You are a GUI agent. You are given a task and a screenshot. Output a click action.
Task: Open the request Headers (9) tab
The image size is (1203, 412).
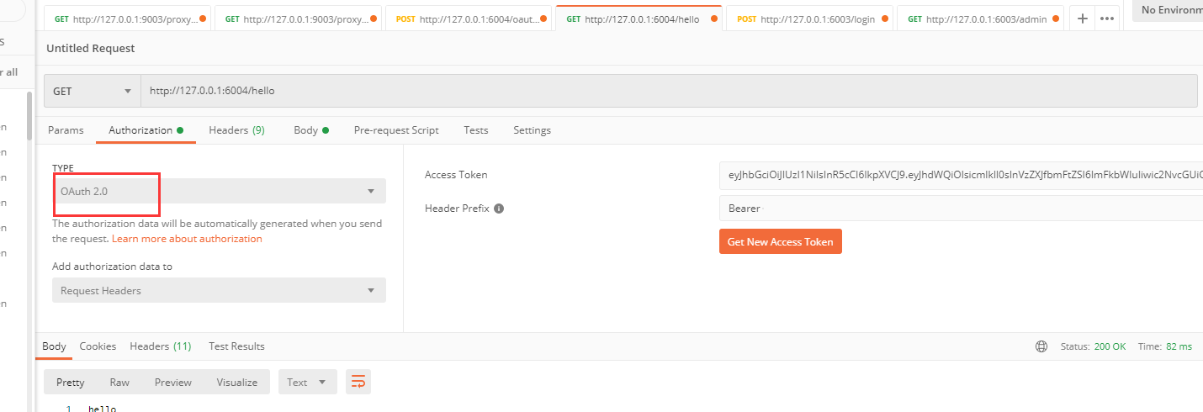236,130
